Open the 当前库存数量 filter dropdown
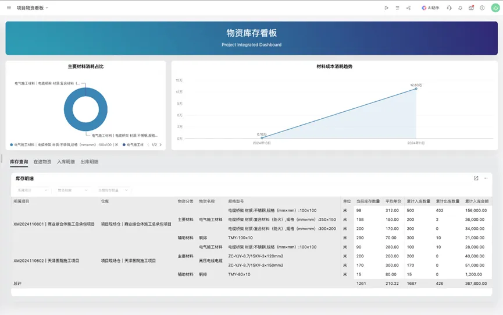The height and width of the screenshot is (315, 503). (x=112, y=190)
